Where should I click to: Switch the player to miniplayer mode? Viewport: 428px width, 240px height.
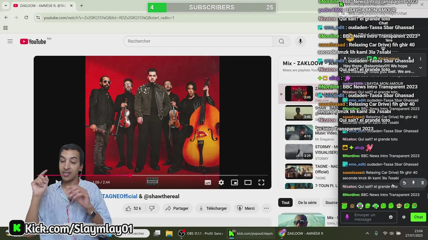pyautogui.click(x=234, y=182)
